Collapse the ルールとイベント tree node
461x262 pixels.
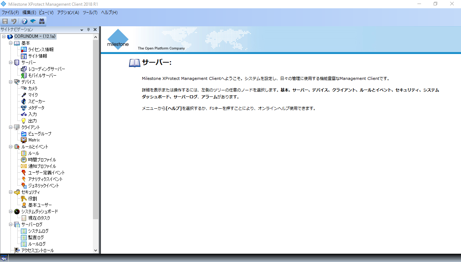click(x=11, y=147)
